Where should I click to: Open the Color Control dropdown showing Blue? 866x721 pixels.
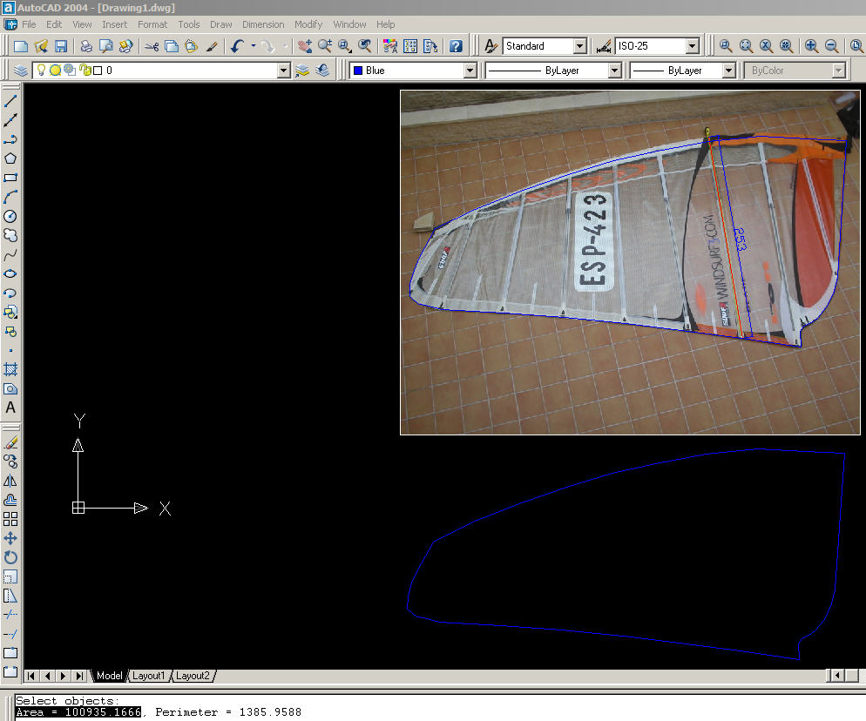[469, 70]
